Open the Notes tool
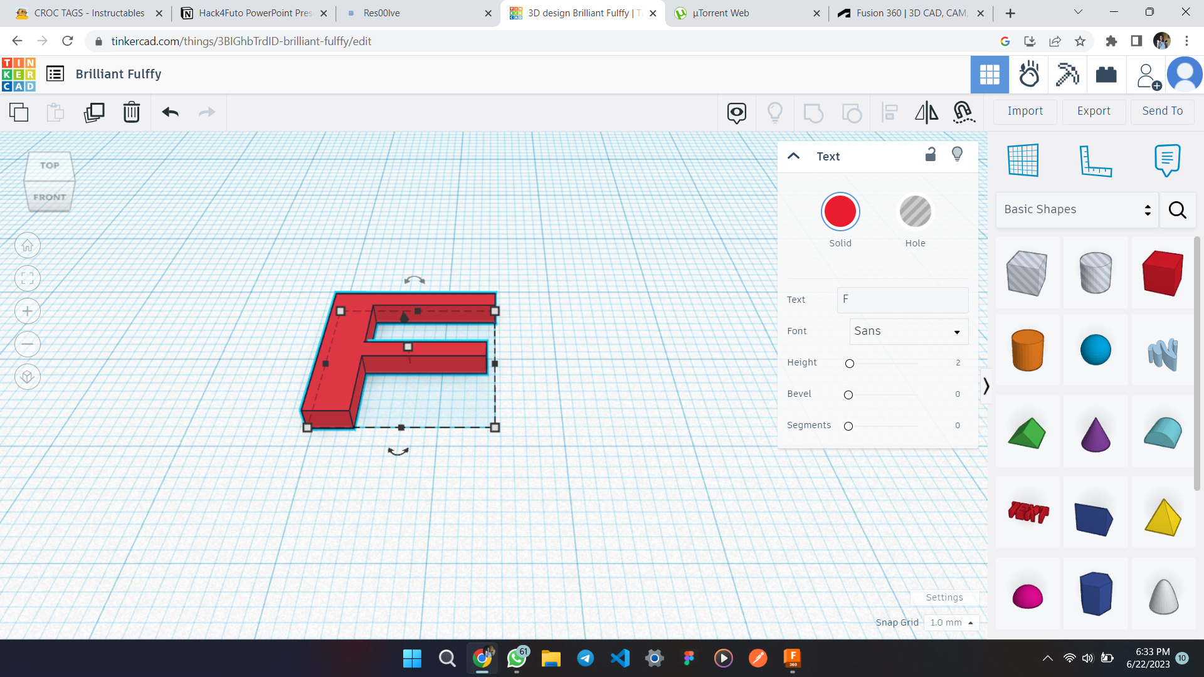 point(1167,160)
